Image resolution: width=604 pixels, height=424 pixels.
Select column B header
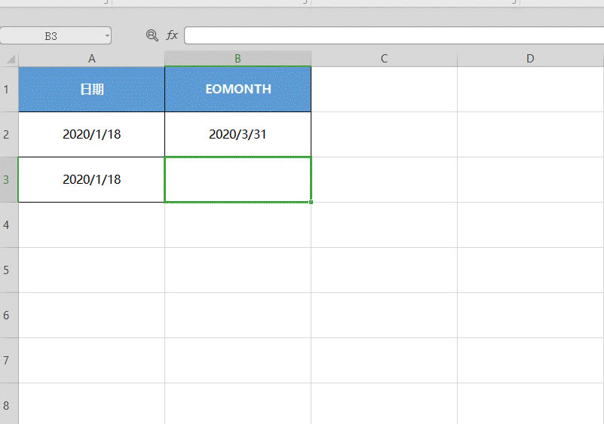(238, 59)
